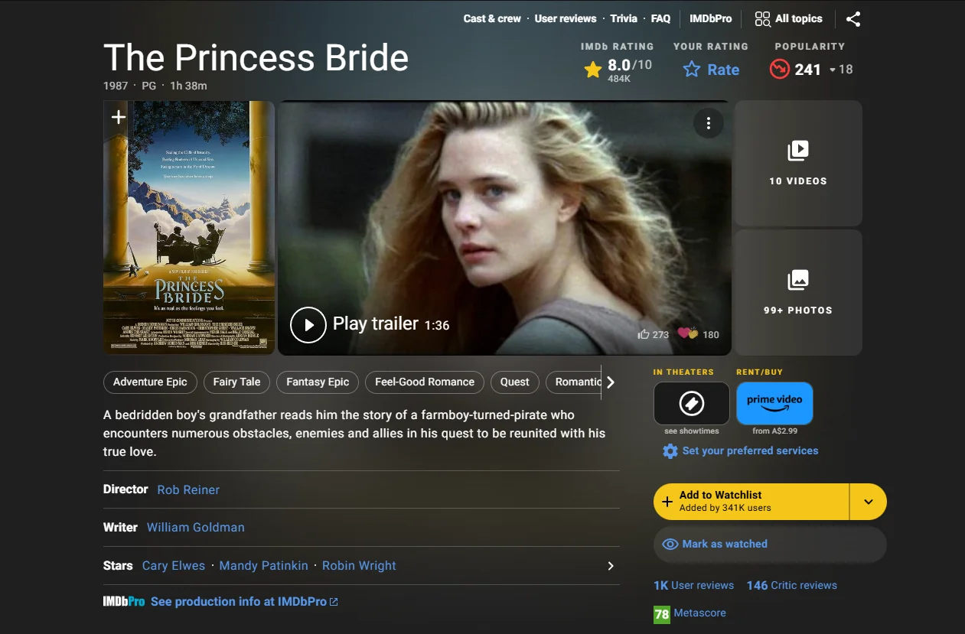Expand the full Stars list chevron
The width and height of the screenshot is (965, 634).
610,566
